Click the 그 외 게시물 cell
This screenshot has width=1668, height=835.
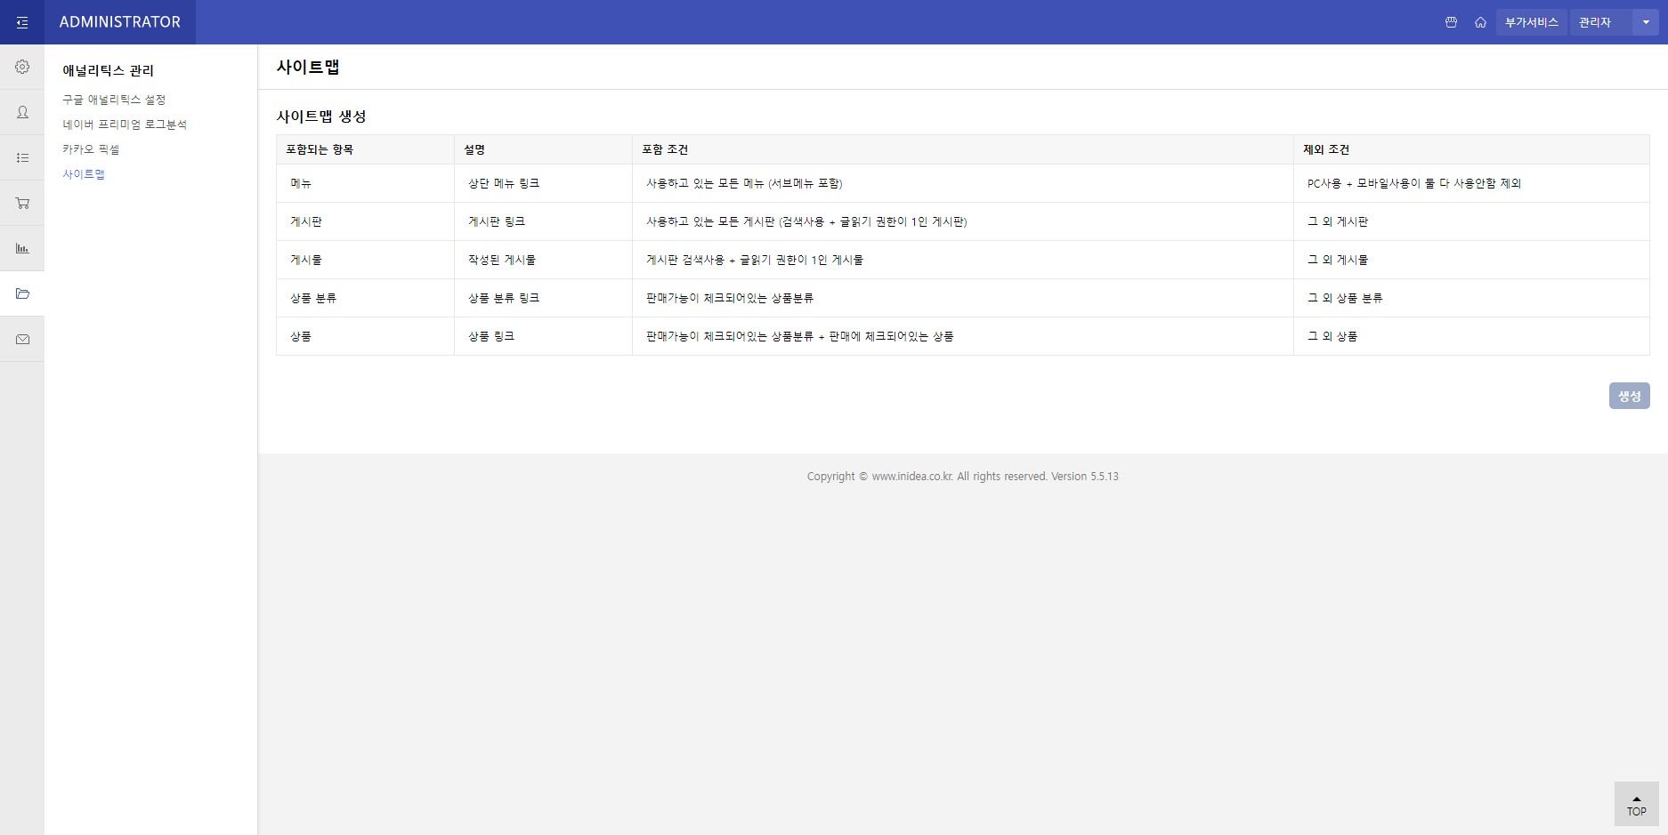[1471, 260]
